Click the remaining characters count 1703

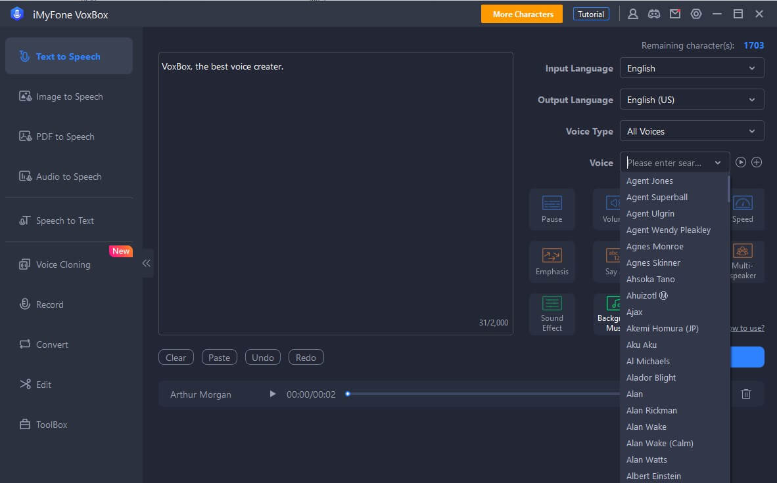pos(754,45)
